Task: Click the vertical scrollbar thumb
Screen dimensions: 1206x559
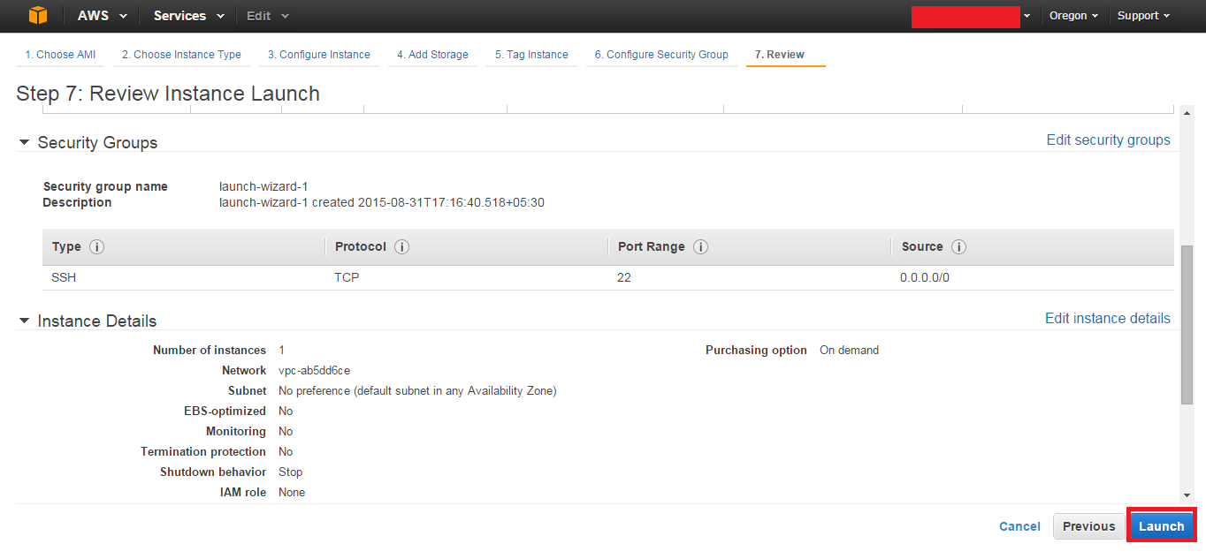Action: [1187, 324]
